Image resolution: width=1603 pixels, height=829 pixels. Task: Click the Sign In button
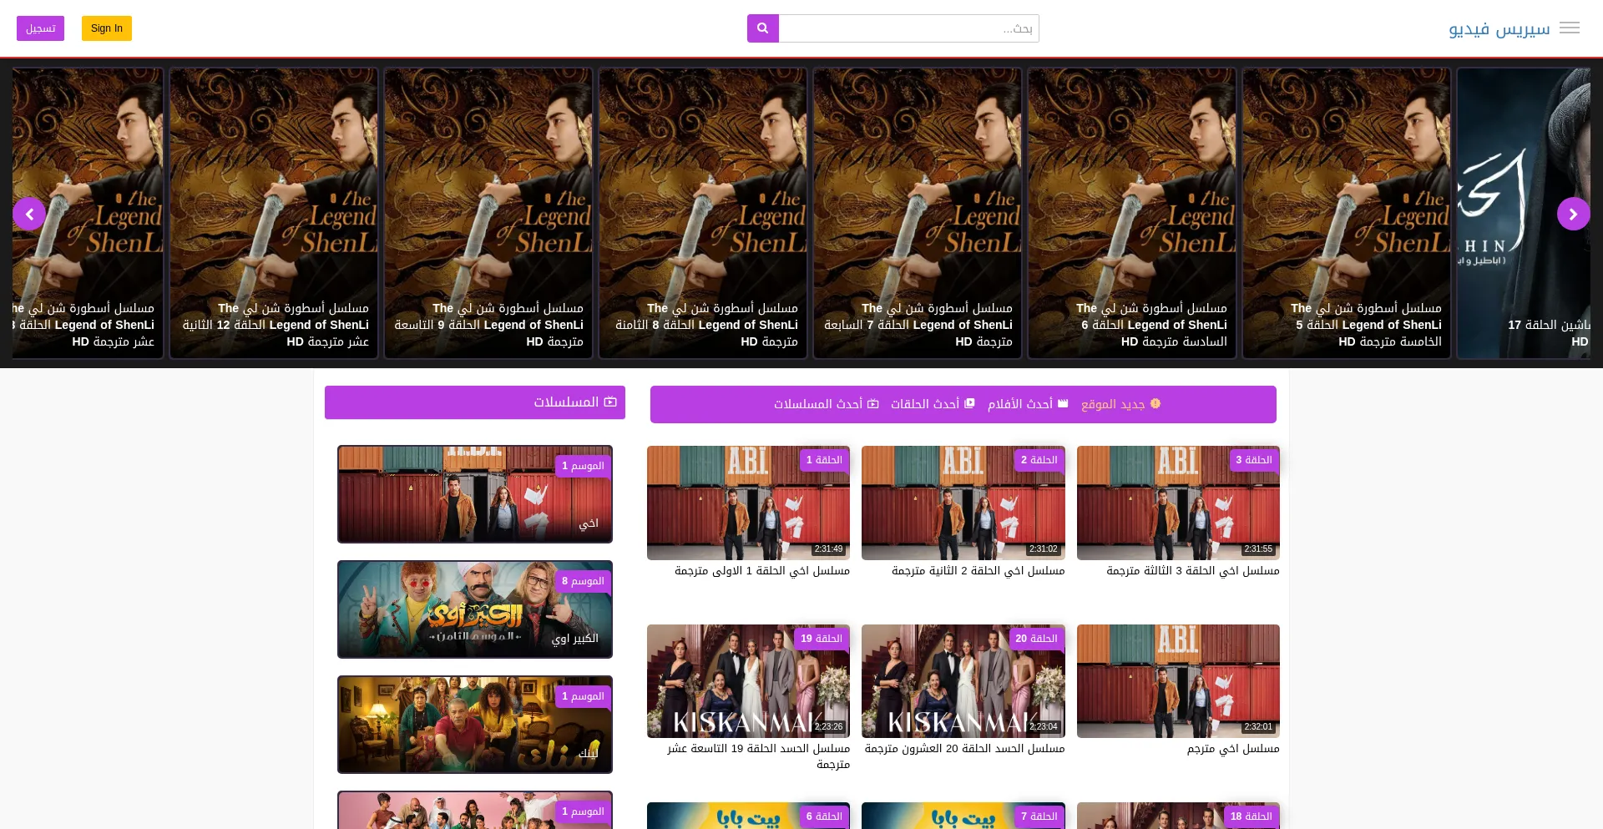point(107,28)
